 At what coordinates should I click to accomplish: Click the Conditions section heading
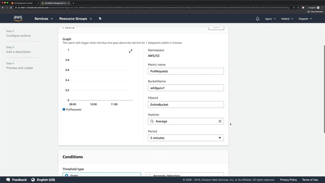click(73, 157)
